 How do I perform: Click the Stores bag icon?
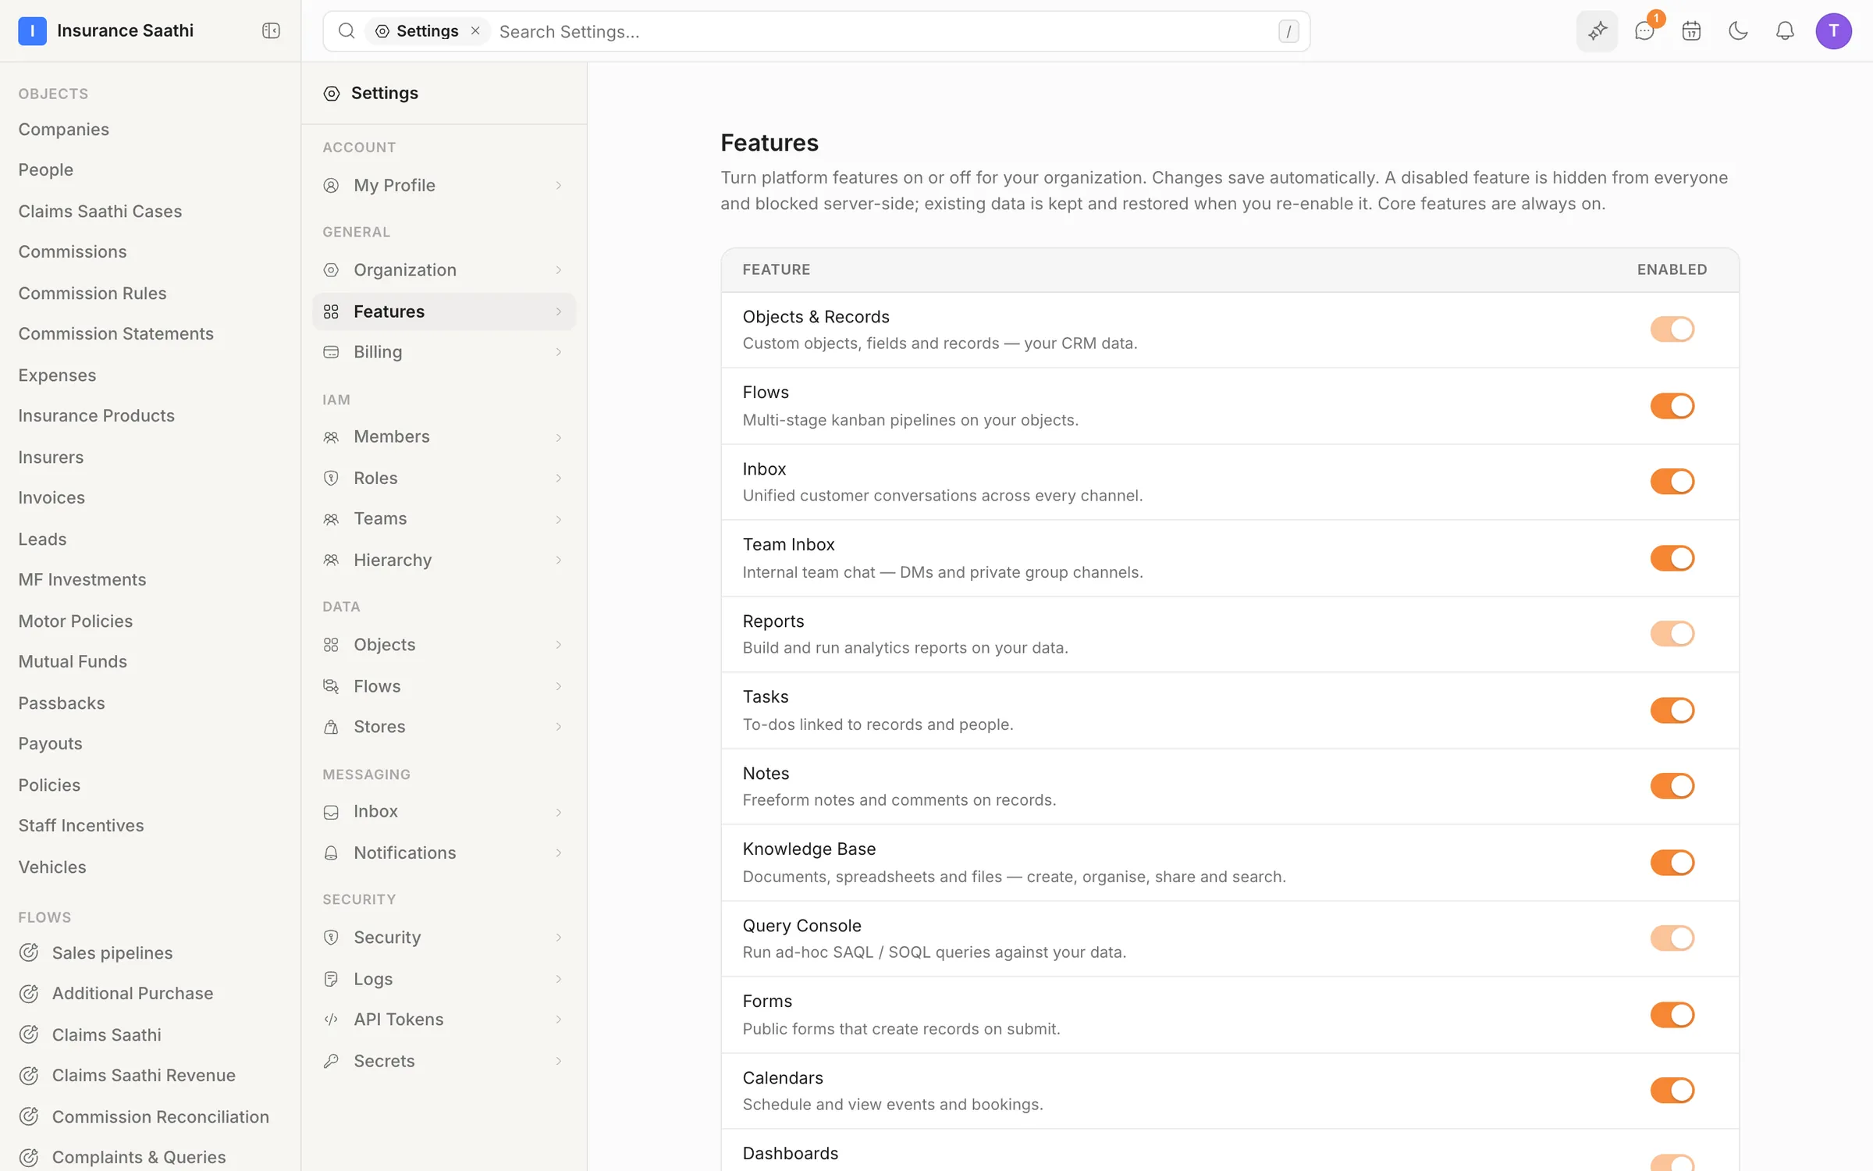331,727
